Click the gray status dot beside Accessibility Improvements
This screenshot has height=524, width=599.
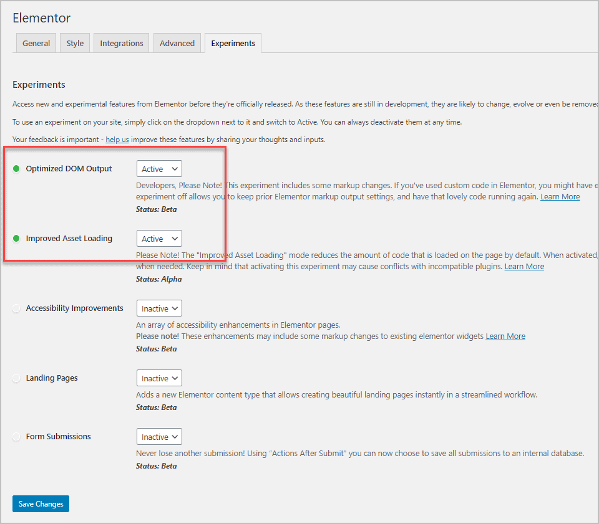16,308
